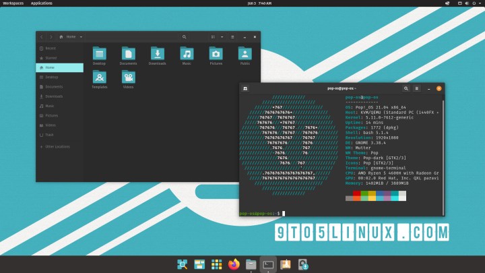Open the Public folder icon
This screenshot has height=273, width=485.
click(x=245, y=54)
